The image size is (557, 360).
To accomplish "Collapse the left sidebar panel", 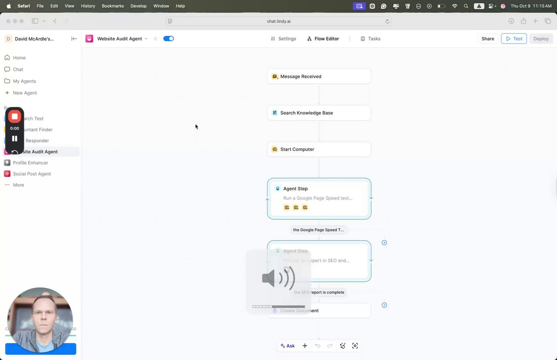I will [x=74, y=39].
